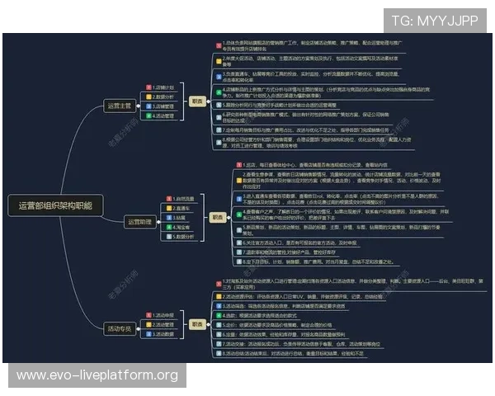Click the blue priority 3 icon beside 活动数据

point(148,334)
